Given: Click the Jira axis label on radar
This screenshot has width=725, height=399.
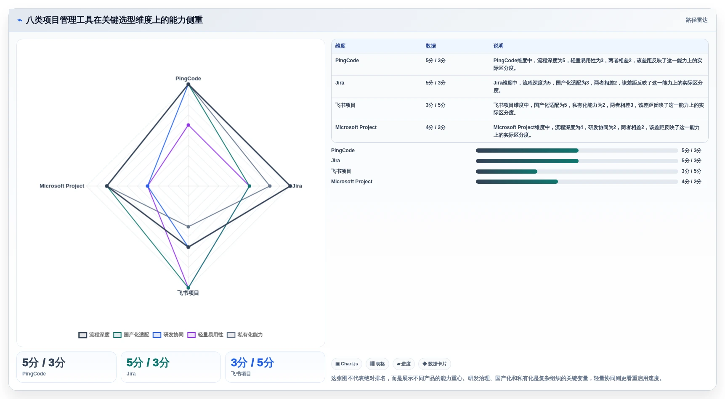Looking at the screenshot, I should 297,186.
